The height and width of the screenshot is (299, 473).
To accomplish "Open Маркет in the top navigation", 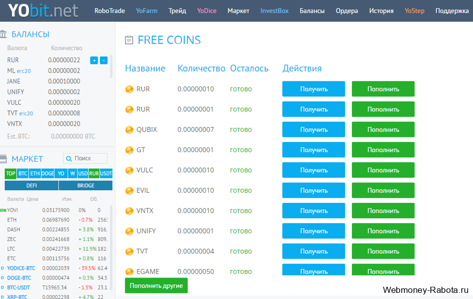I will click(239, 11).
